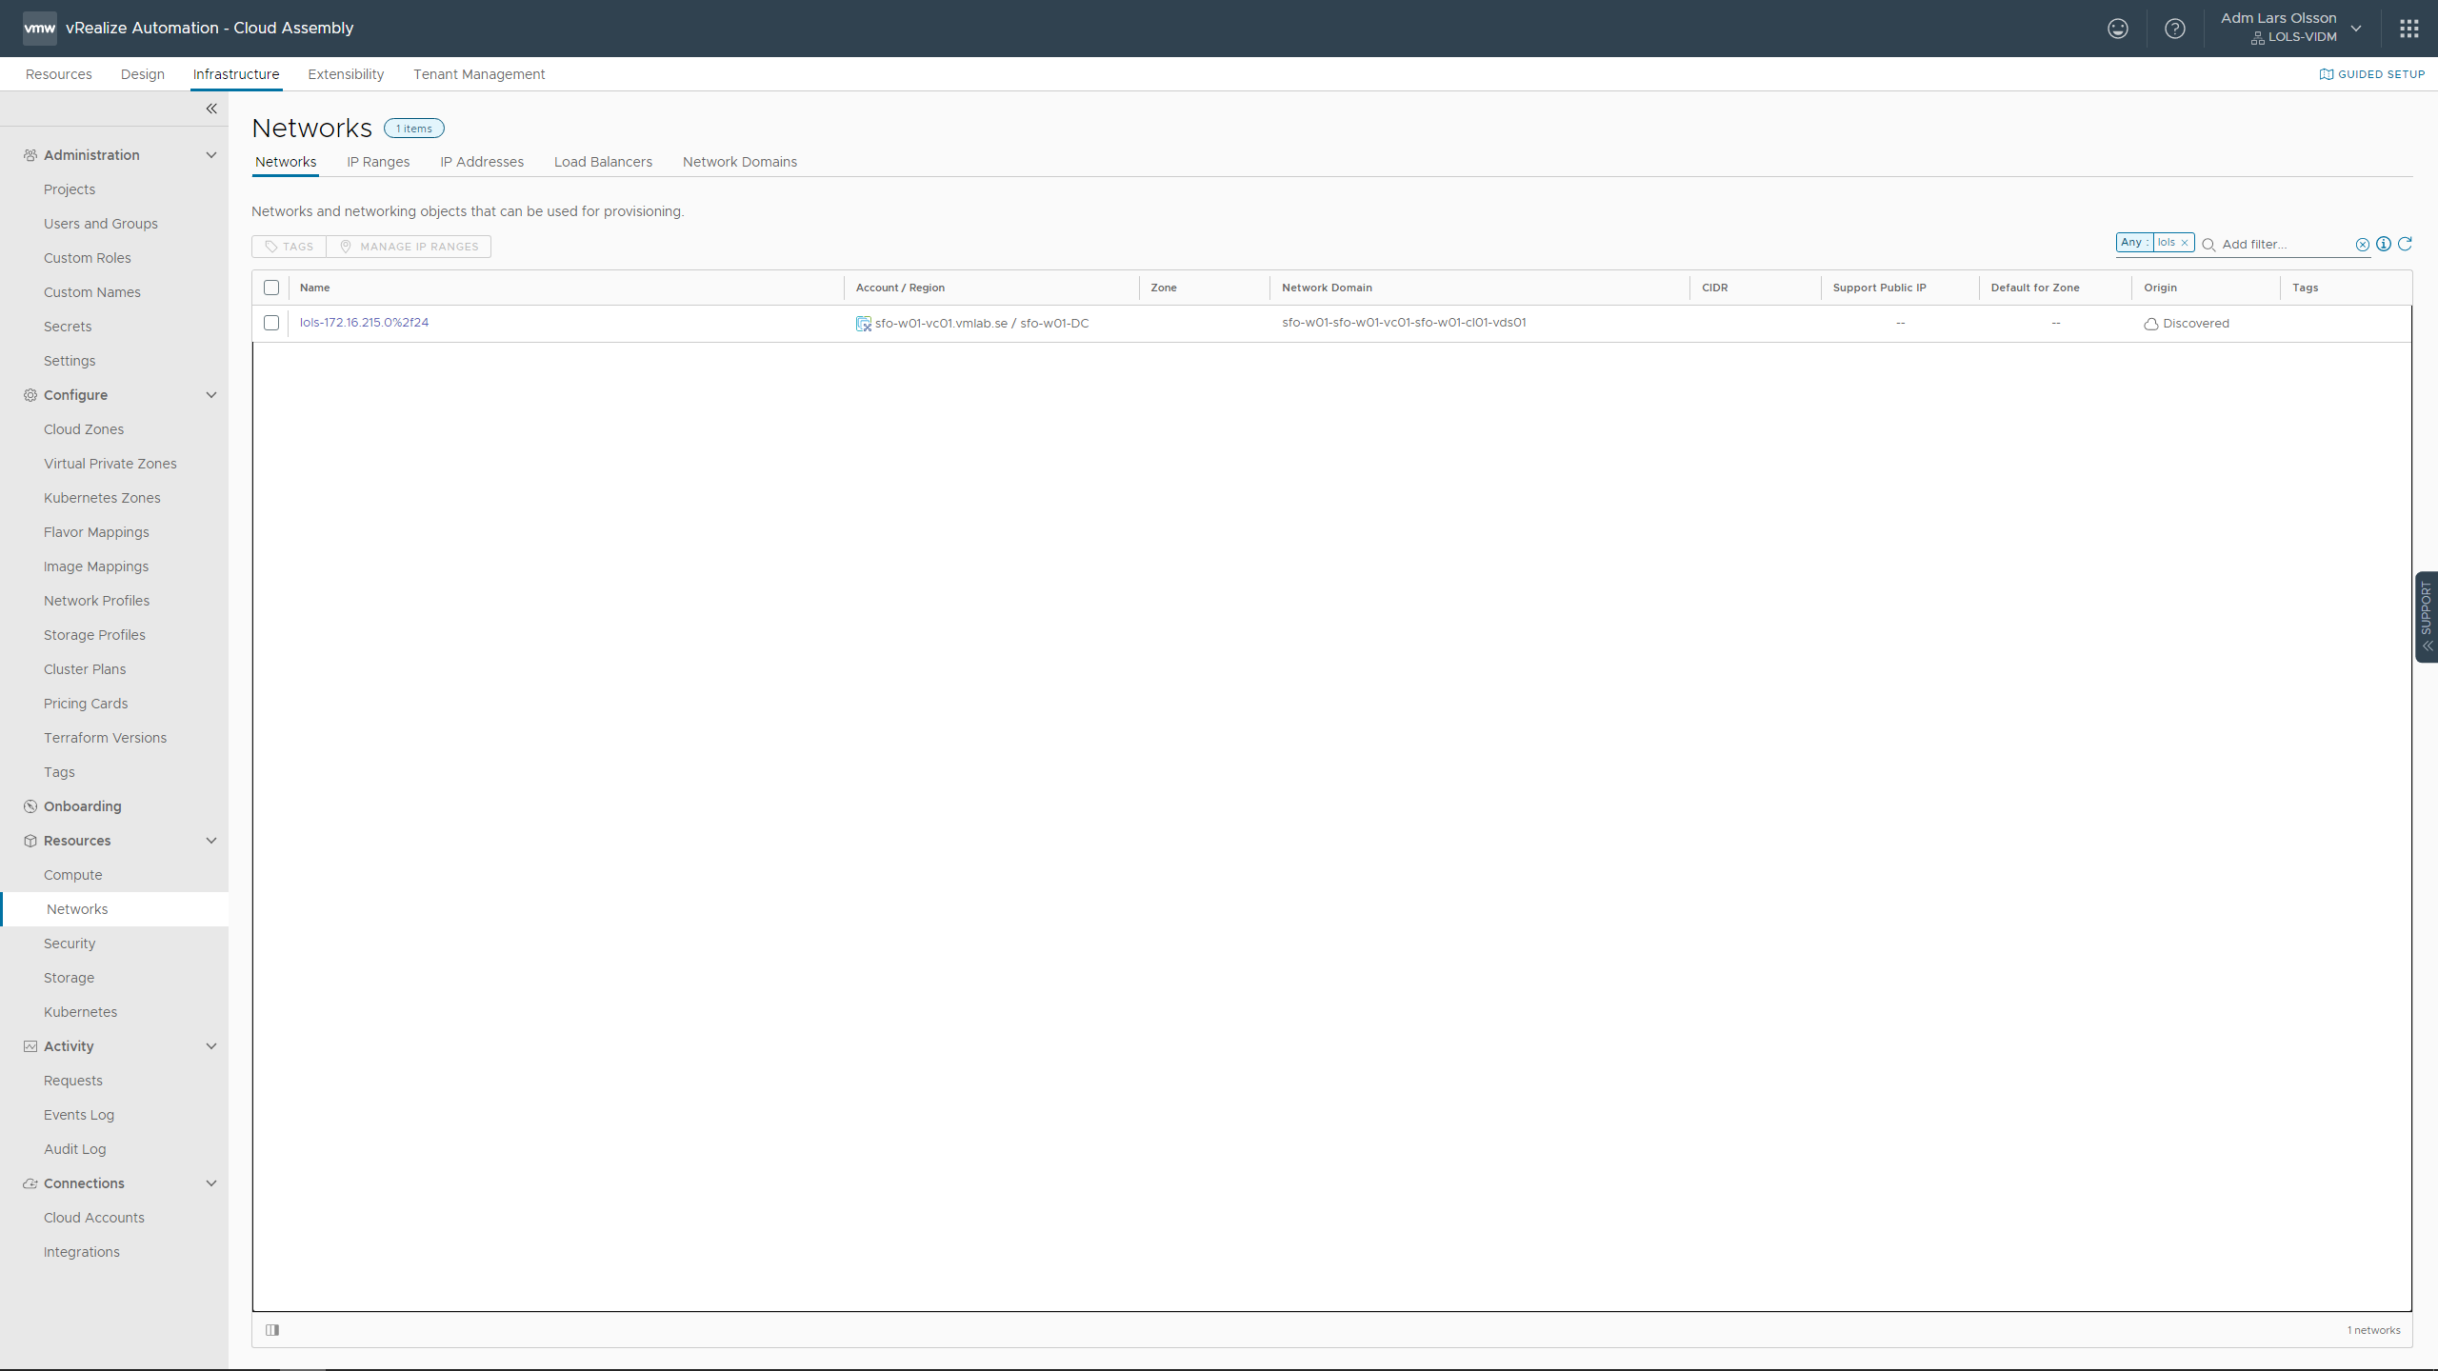Click the Connections cloud icon
The image size is (2438, 1371).
[x=30, y=1183]
